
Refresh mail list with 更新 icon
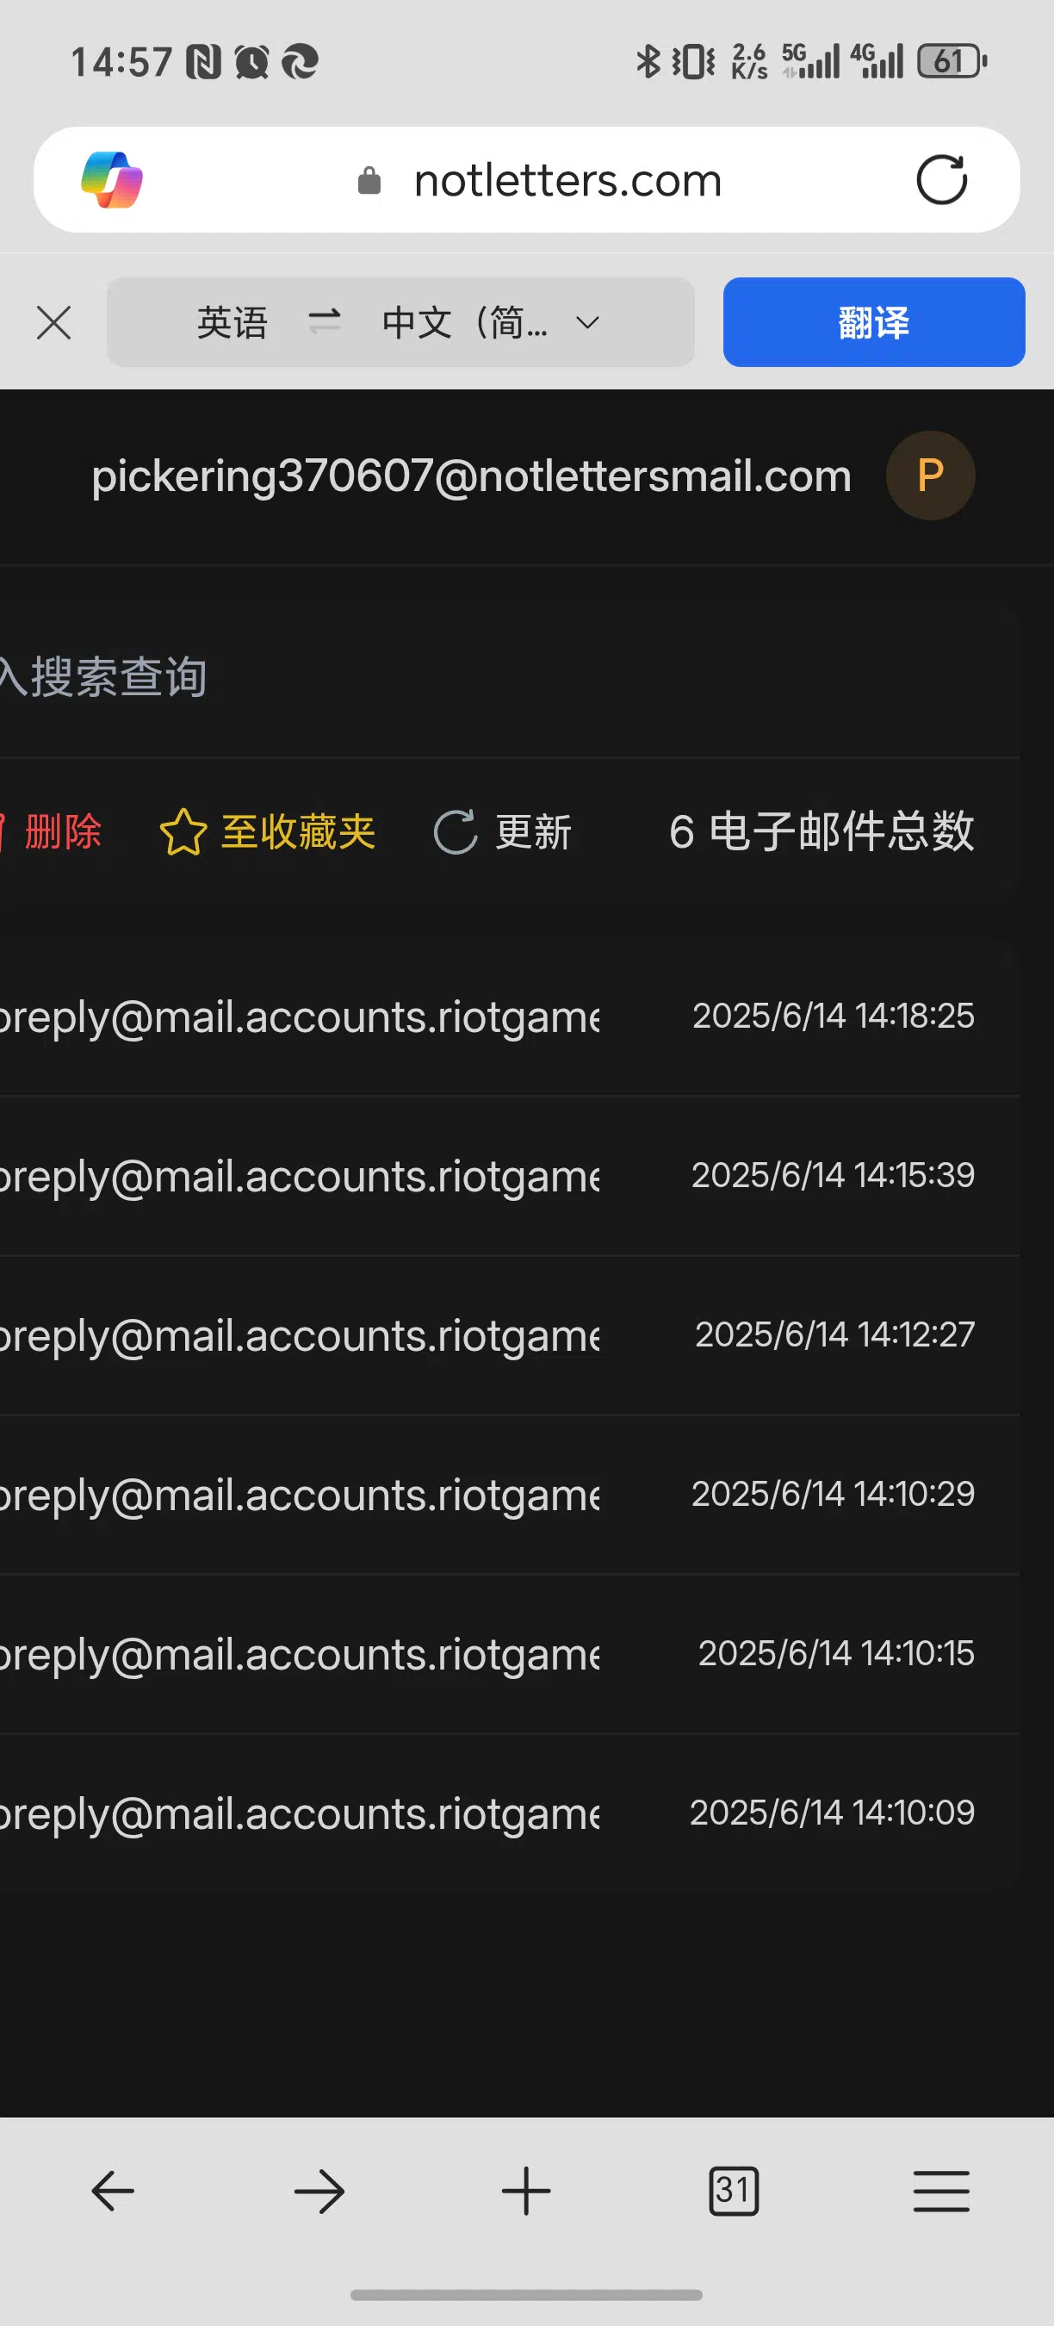pos(456,831)
